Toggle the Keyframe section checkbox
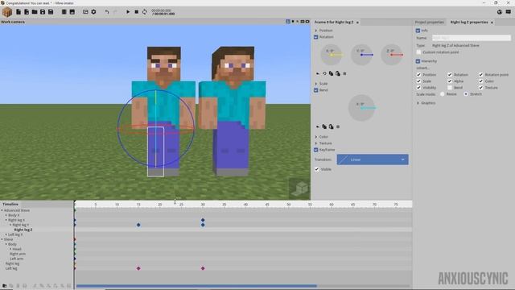 pos(316,150)
